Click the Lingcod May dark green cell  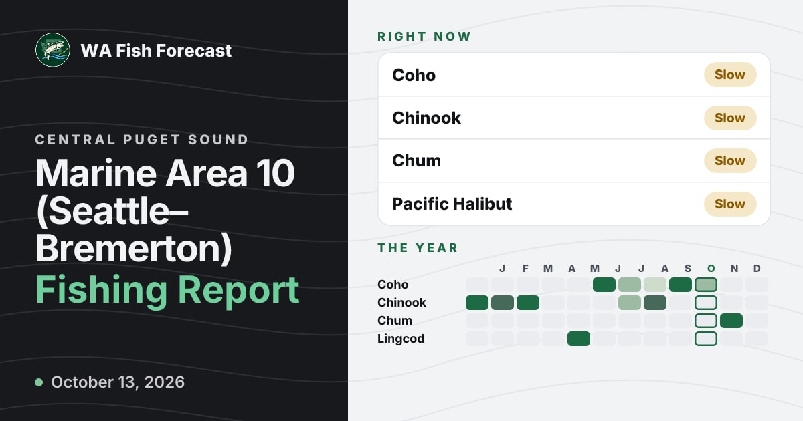579,339
